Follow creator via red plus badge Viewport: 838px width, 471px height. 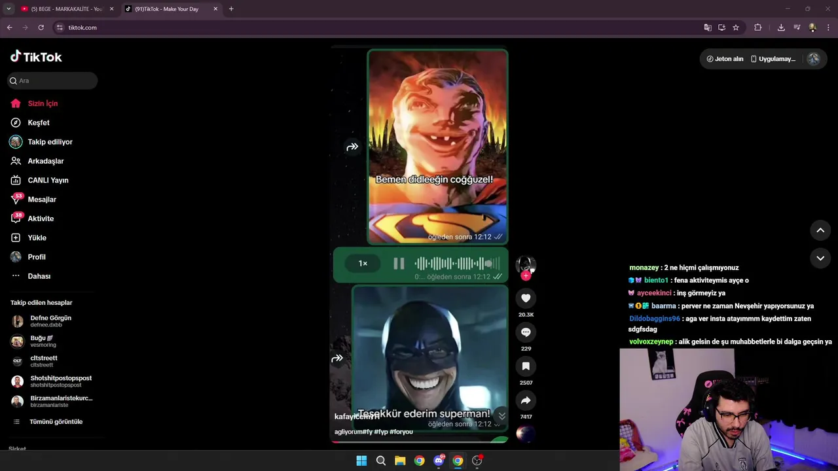pyautogui.click(x=526, y=275)
